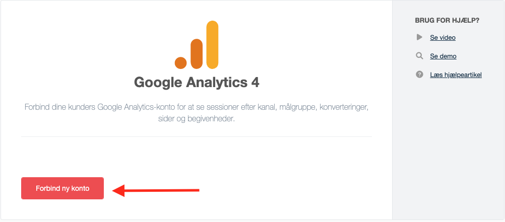Screen dimensions: 505x222
Task: Click the red arrowhead pointing at the button
Action: coord(118,190)
